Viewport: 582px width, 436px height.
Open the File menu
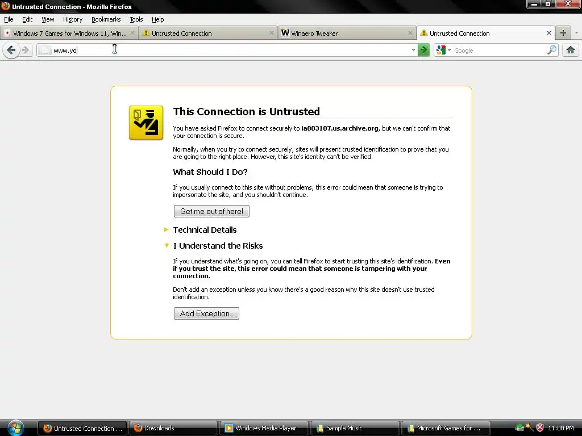(x=9, y=19)
